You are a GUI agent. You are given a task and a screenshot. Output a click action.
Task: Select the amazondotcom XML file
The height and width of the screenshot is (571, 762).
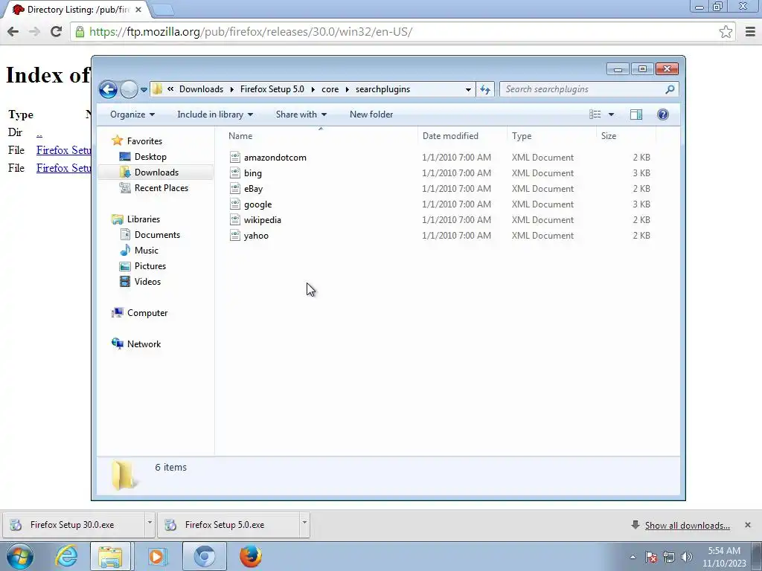440,158
